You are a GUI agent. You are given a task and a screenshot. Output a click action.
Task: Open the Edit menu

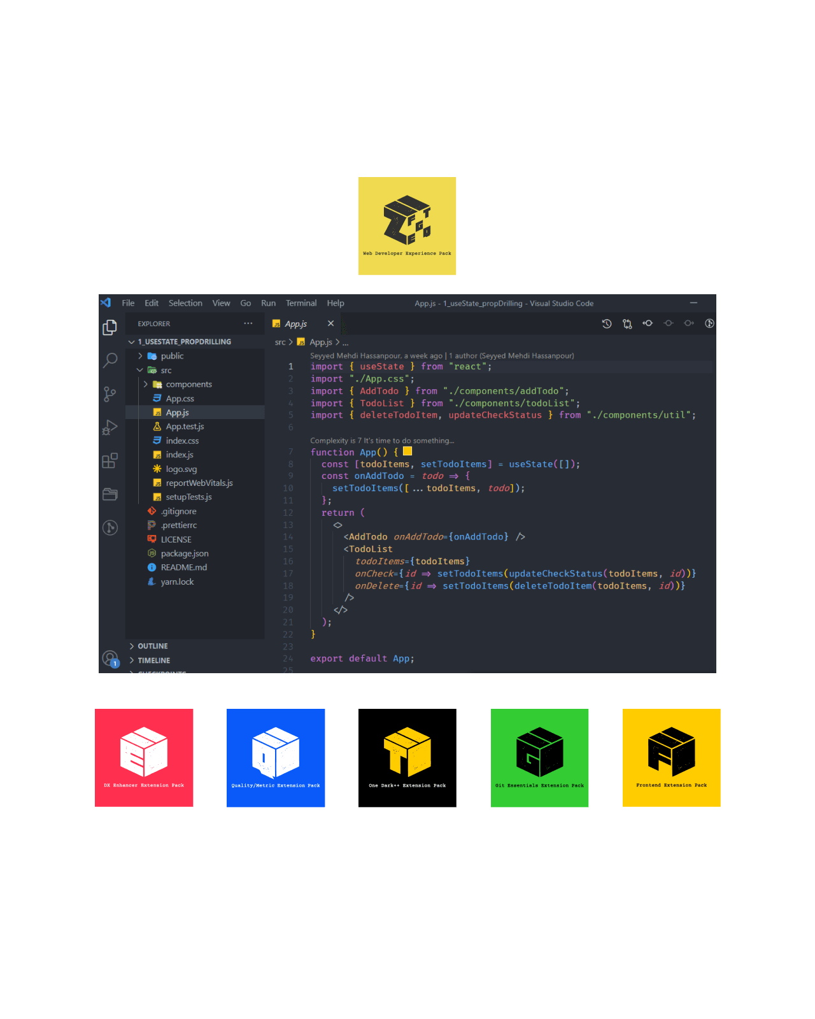152,303
